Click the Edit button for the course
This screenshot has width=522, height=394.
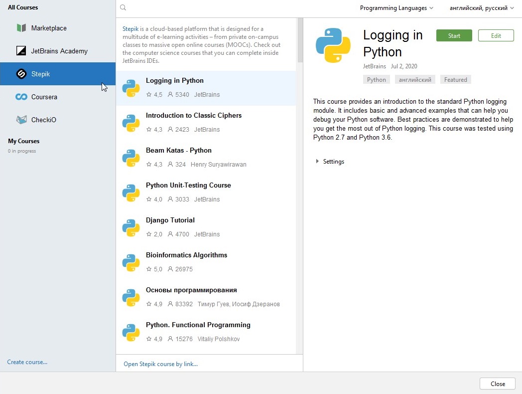click(496, 36)
